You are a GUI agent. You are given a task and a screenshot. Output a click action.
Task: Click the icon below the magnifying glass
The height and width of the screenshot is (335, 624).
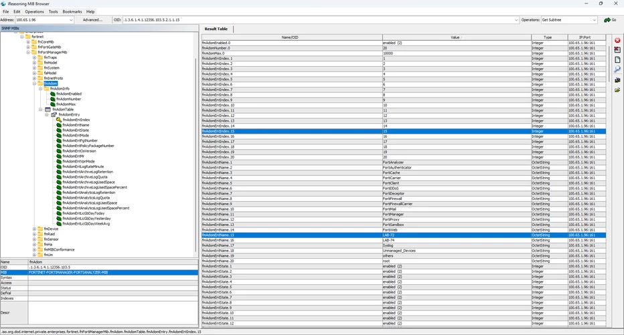pyautogui.click(x=617, y=80)
